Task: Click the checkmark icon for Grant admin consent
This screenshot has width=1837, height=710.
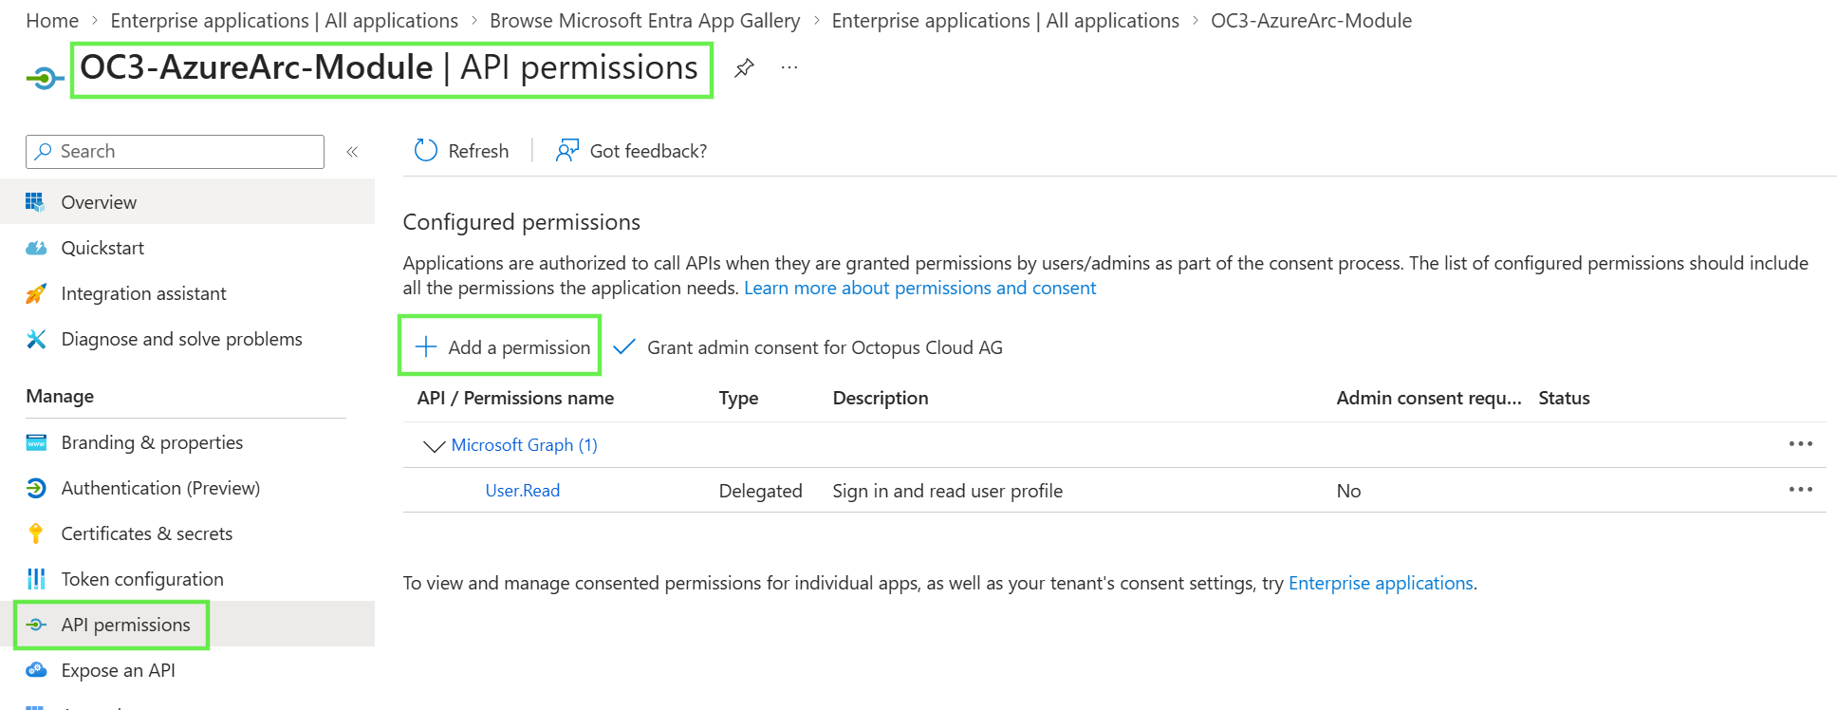Action: click(623, 346)
